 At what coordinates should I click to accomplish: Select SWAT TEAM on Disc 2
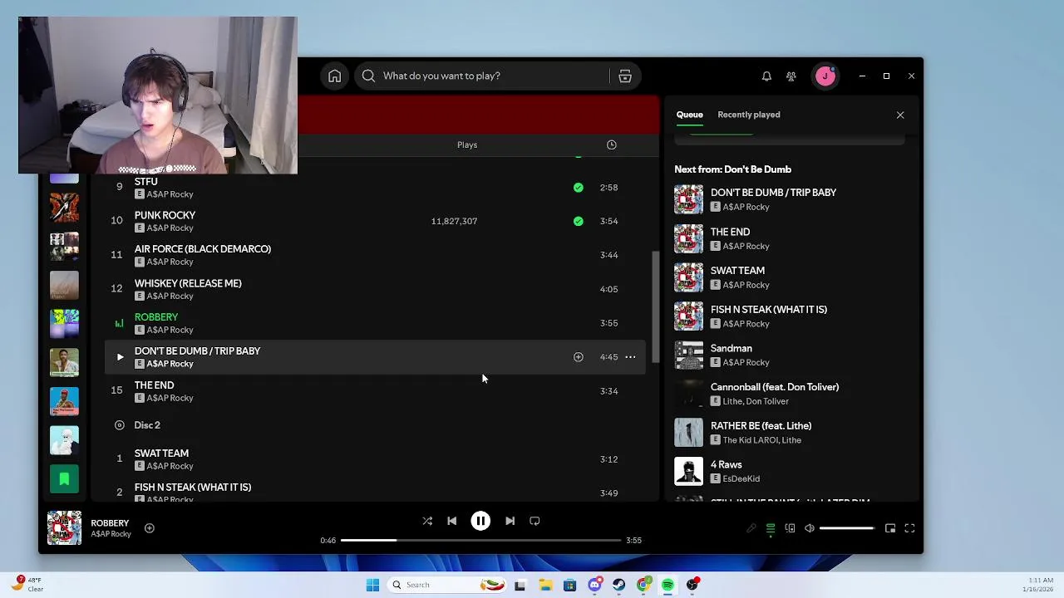(375, 460)
